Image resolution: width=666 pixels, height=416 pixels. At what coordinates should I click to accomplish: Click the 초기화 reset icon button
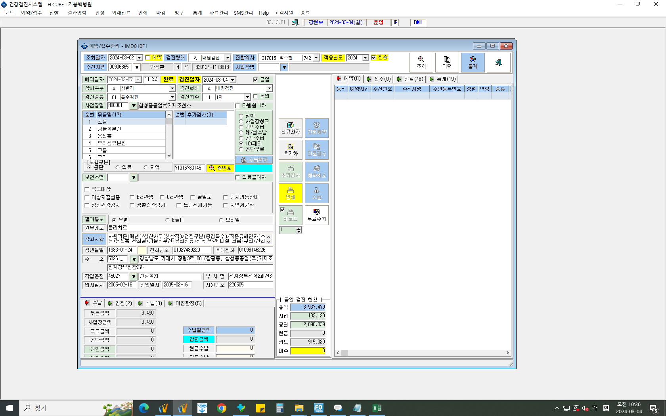coord(291,150)
